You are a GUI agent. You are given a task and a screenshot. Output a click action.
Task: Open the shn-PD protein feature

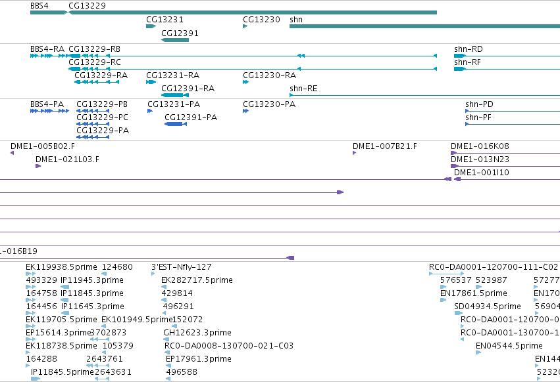click(513, 111)
